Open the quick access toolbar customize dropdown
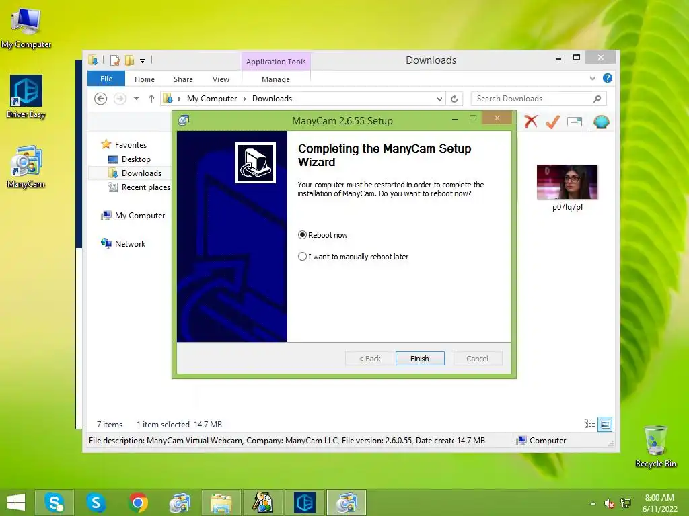 coord(143,61)
